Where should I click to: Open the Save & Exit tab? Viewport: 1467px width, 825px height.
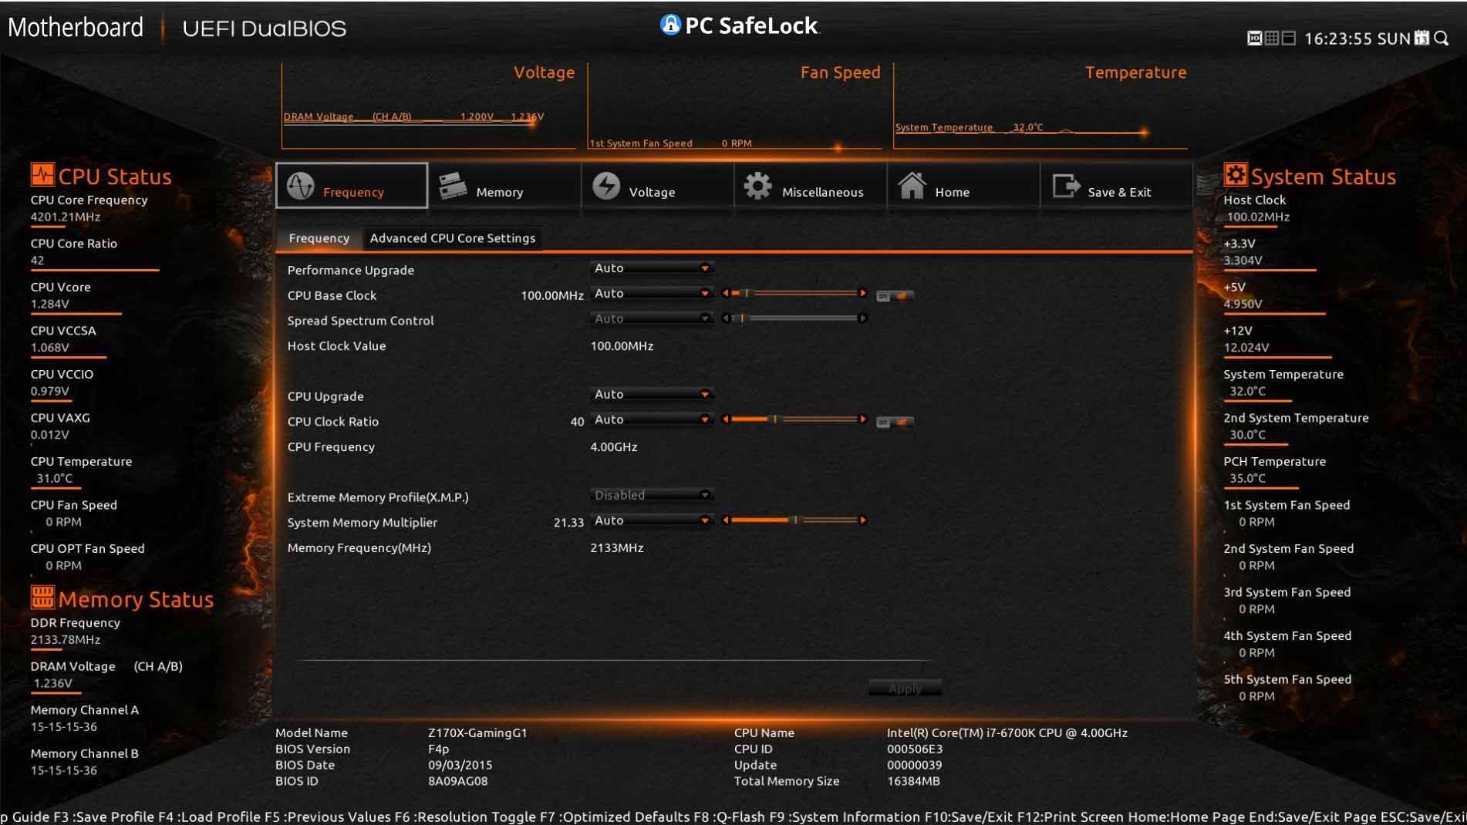1116,186
